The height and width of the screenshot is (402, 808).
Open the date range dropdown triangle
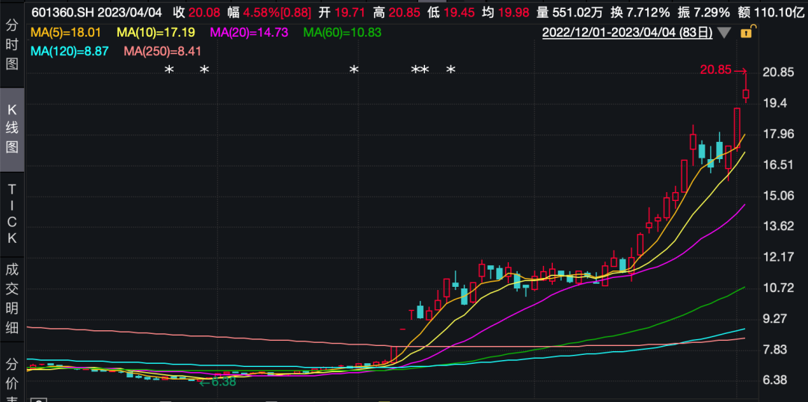[x=723, y=33]
